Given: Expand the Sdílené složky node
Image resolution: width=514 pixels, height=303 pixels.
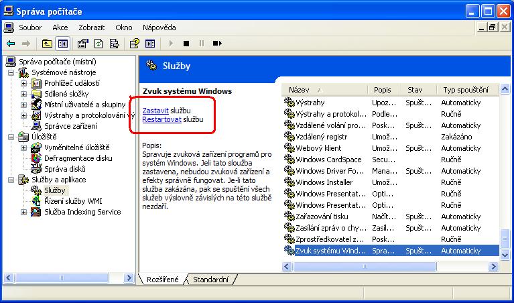Looking at the screenshot, I should (23, 94).
